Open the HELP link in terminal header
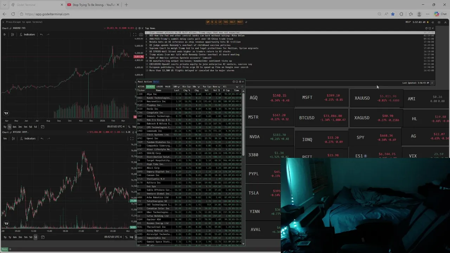 pos(408,22)
